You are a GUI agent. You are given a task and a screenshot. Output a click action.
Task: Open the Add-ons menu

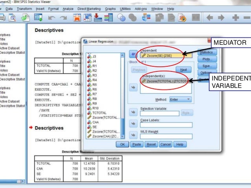[x=141, y=9]
